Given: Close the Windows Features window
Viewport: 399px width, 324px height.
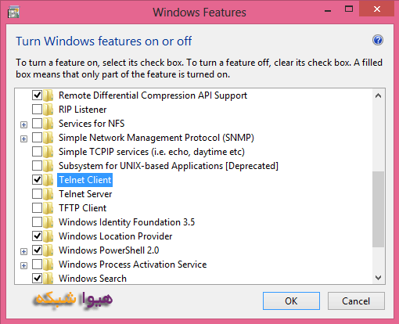Looking at the screenshot, I should coord(376,9).
